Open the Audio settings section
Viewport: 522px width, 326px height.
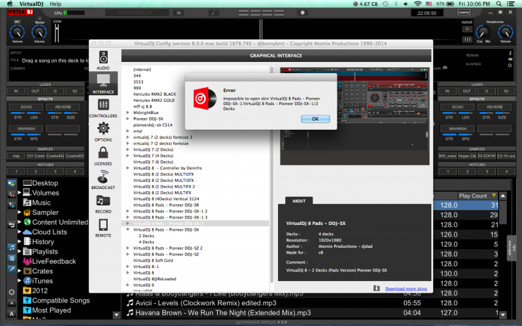103,60
